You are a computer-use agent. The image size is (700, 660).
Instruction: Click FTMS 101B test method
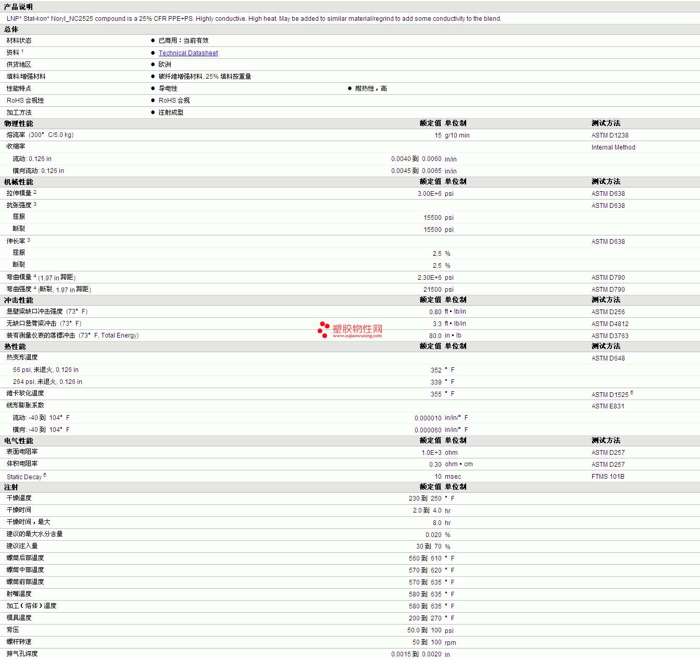608,477
